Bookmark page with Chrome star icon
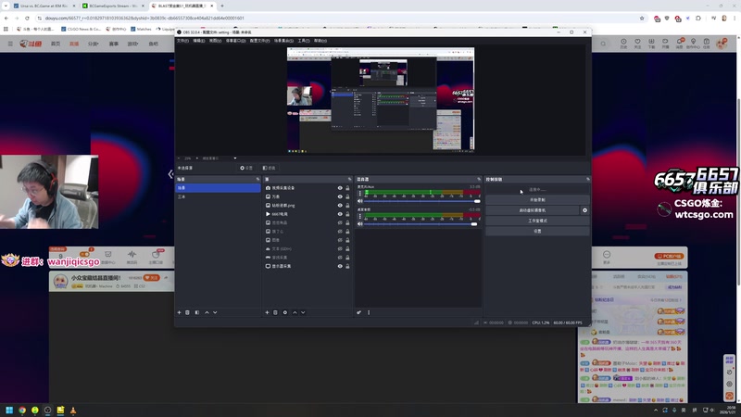 point(642,18)
